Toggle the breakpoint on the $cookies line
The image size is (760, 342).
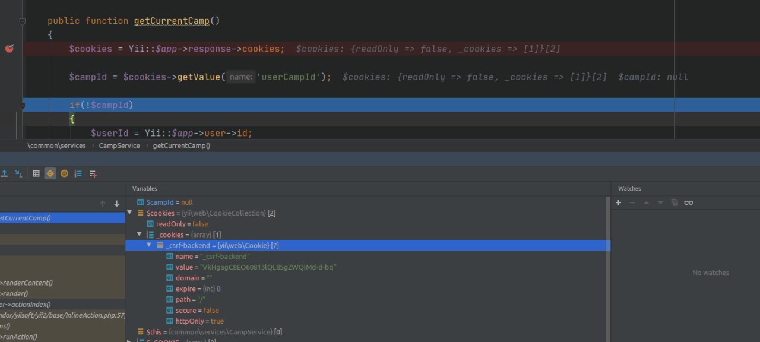(x=9, y=49)
